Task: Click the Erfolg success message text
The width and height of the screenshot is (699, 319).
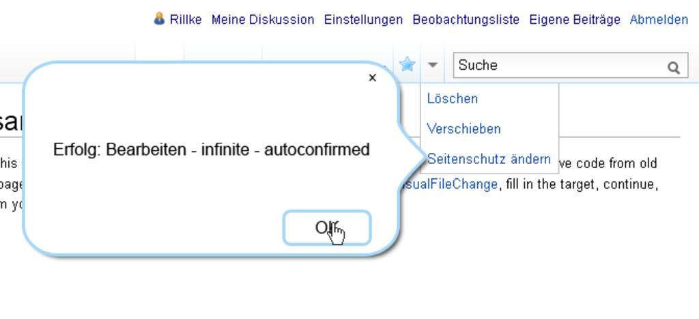Action: (x=212, y=150)
